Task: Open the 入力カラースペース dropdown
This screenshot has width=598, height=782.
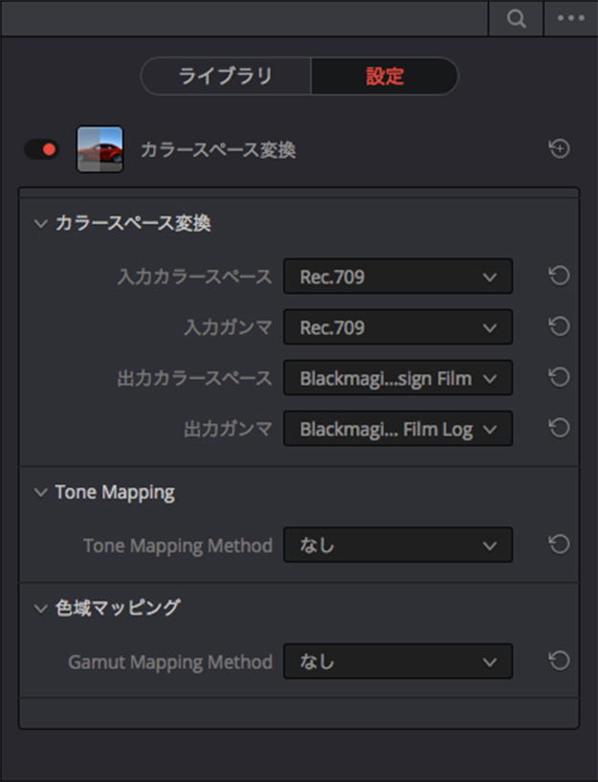Action: click(397, 277)
